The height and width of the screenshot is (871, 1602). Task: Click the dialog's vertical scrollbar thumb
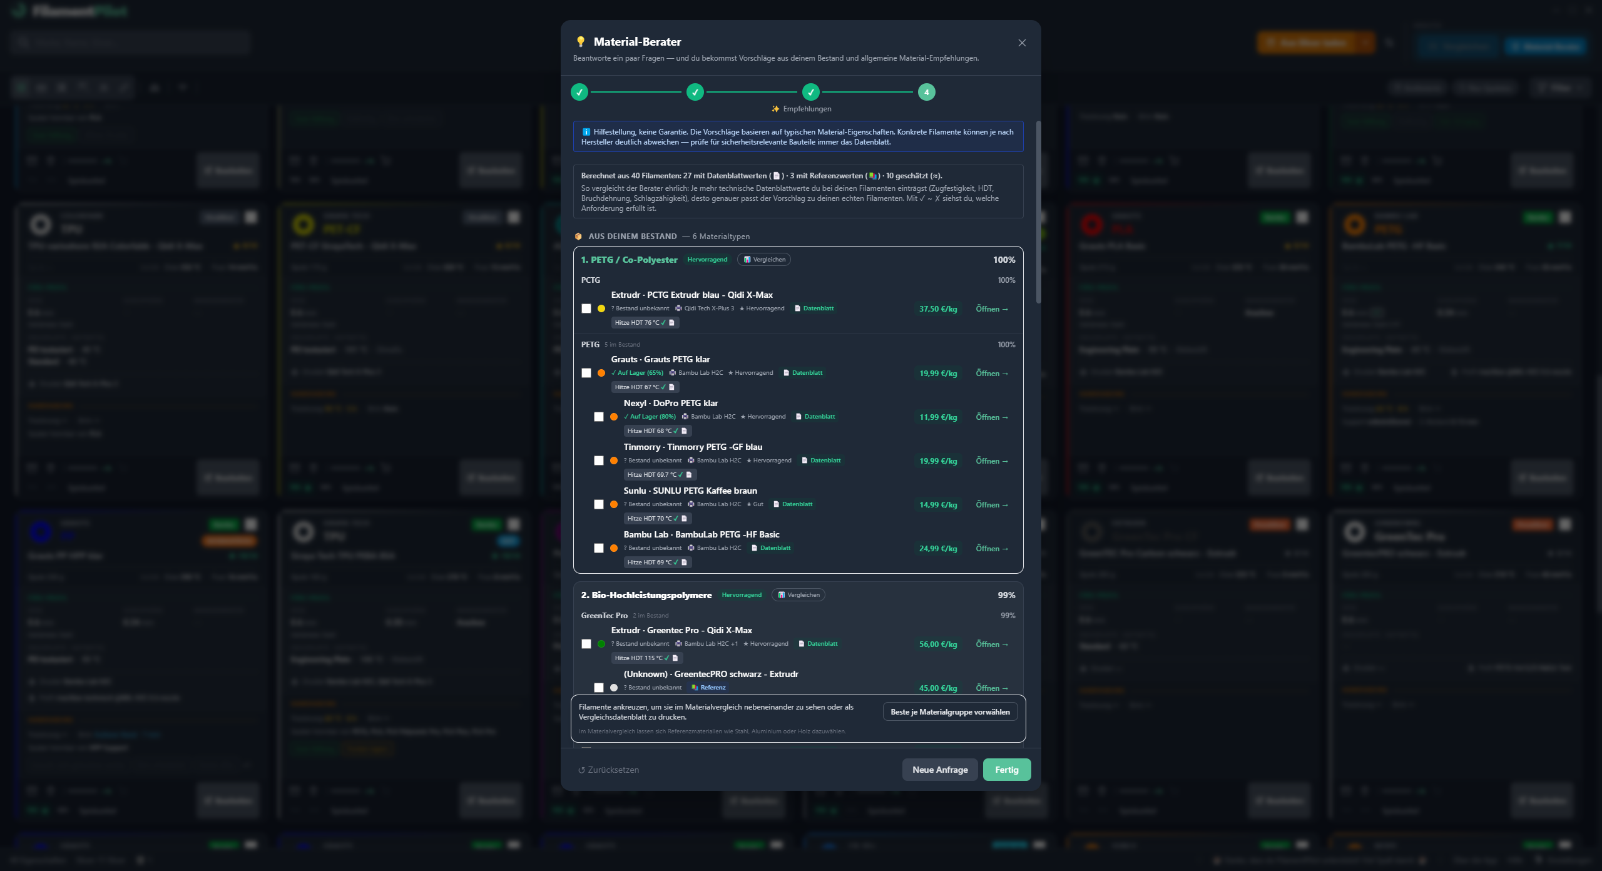pyautogui.click(x=1038, y=213)
